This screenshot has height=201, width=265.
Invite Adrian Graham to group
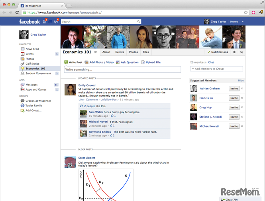pyautogui.click(x=234, y=89)
